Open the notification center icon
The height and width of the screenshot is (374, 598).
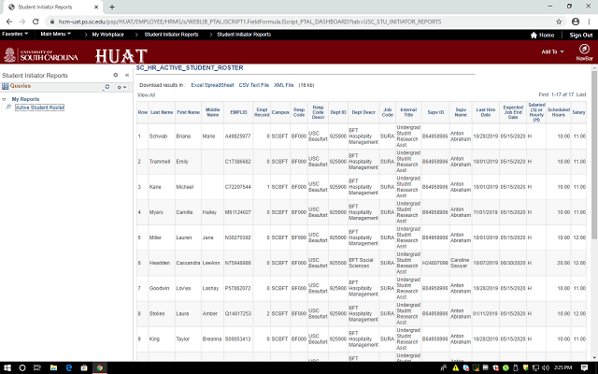[584, 367]
